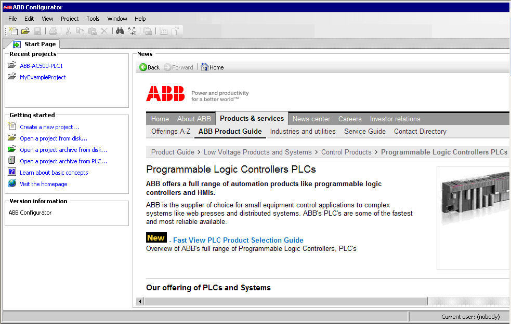Select the Start Page tab
The height and width of the screenshot is (324, 511).
(34, 45)
